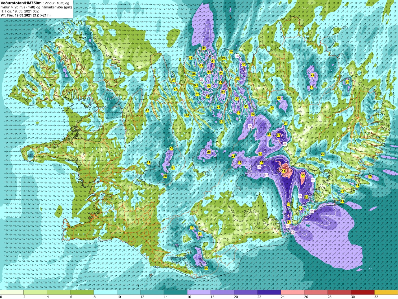Pick the cyan 10–12 legend swatch
The width and height of the screenshot is (398, 299).
click(x=129, y=292)
